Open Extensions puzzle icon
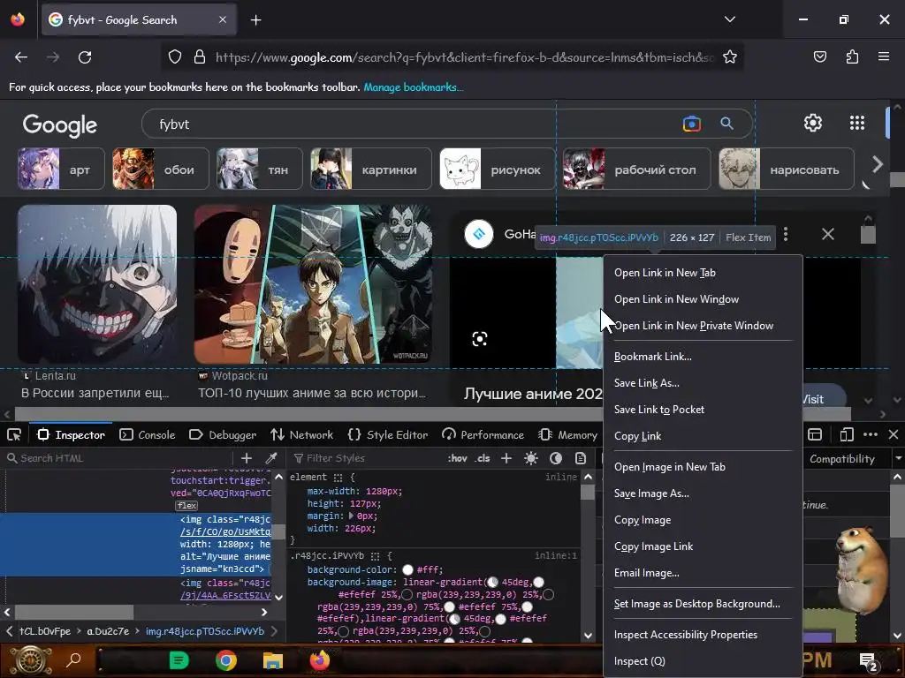 click(852, 57)
